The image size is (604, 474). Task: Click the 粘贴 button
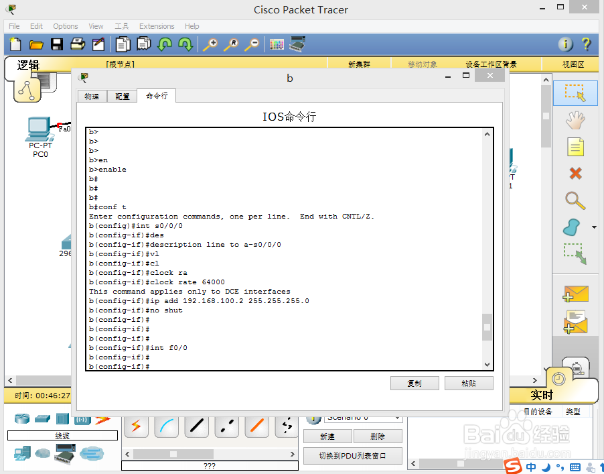(469, 383)
